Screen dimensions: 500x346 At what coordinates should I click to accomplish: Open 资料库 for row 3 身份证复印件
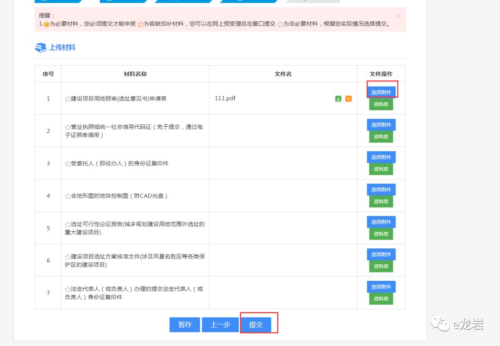[x=381, y=169]
